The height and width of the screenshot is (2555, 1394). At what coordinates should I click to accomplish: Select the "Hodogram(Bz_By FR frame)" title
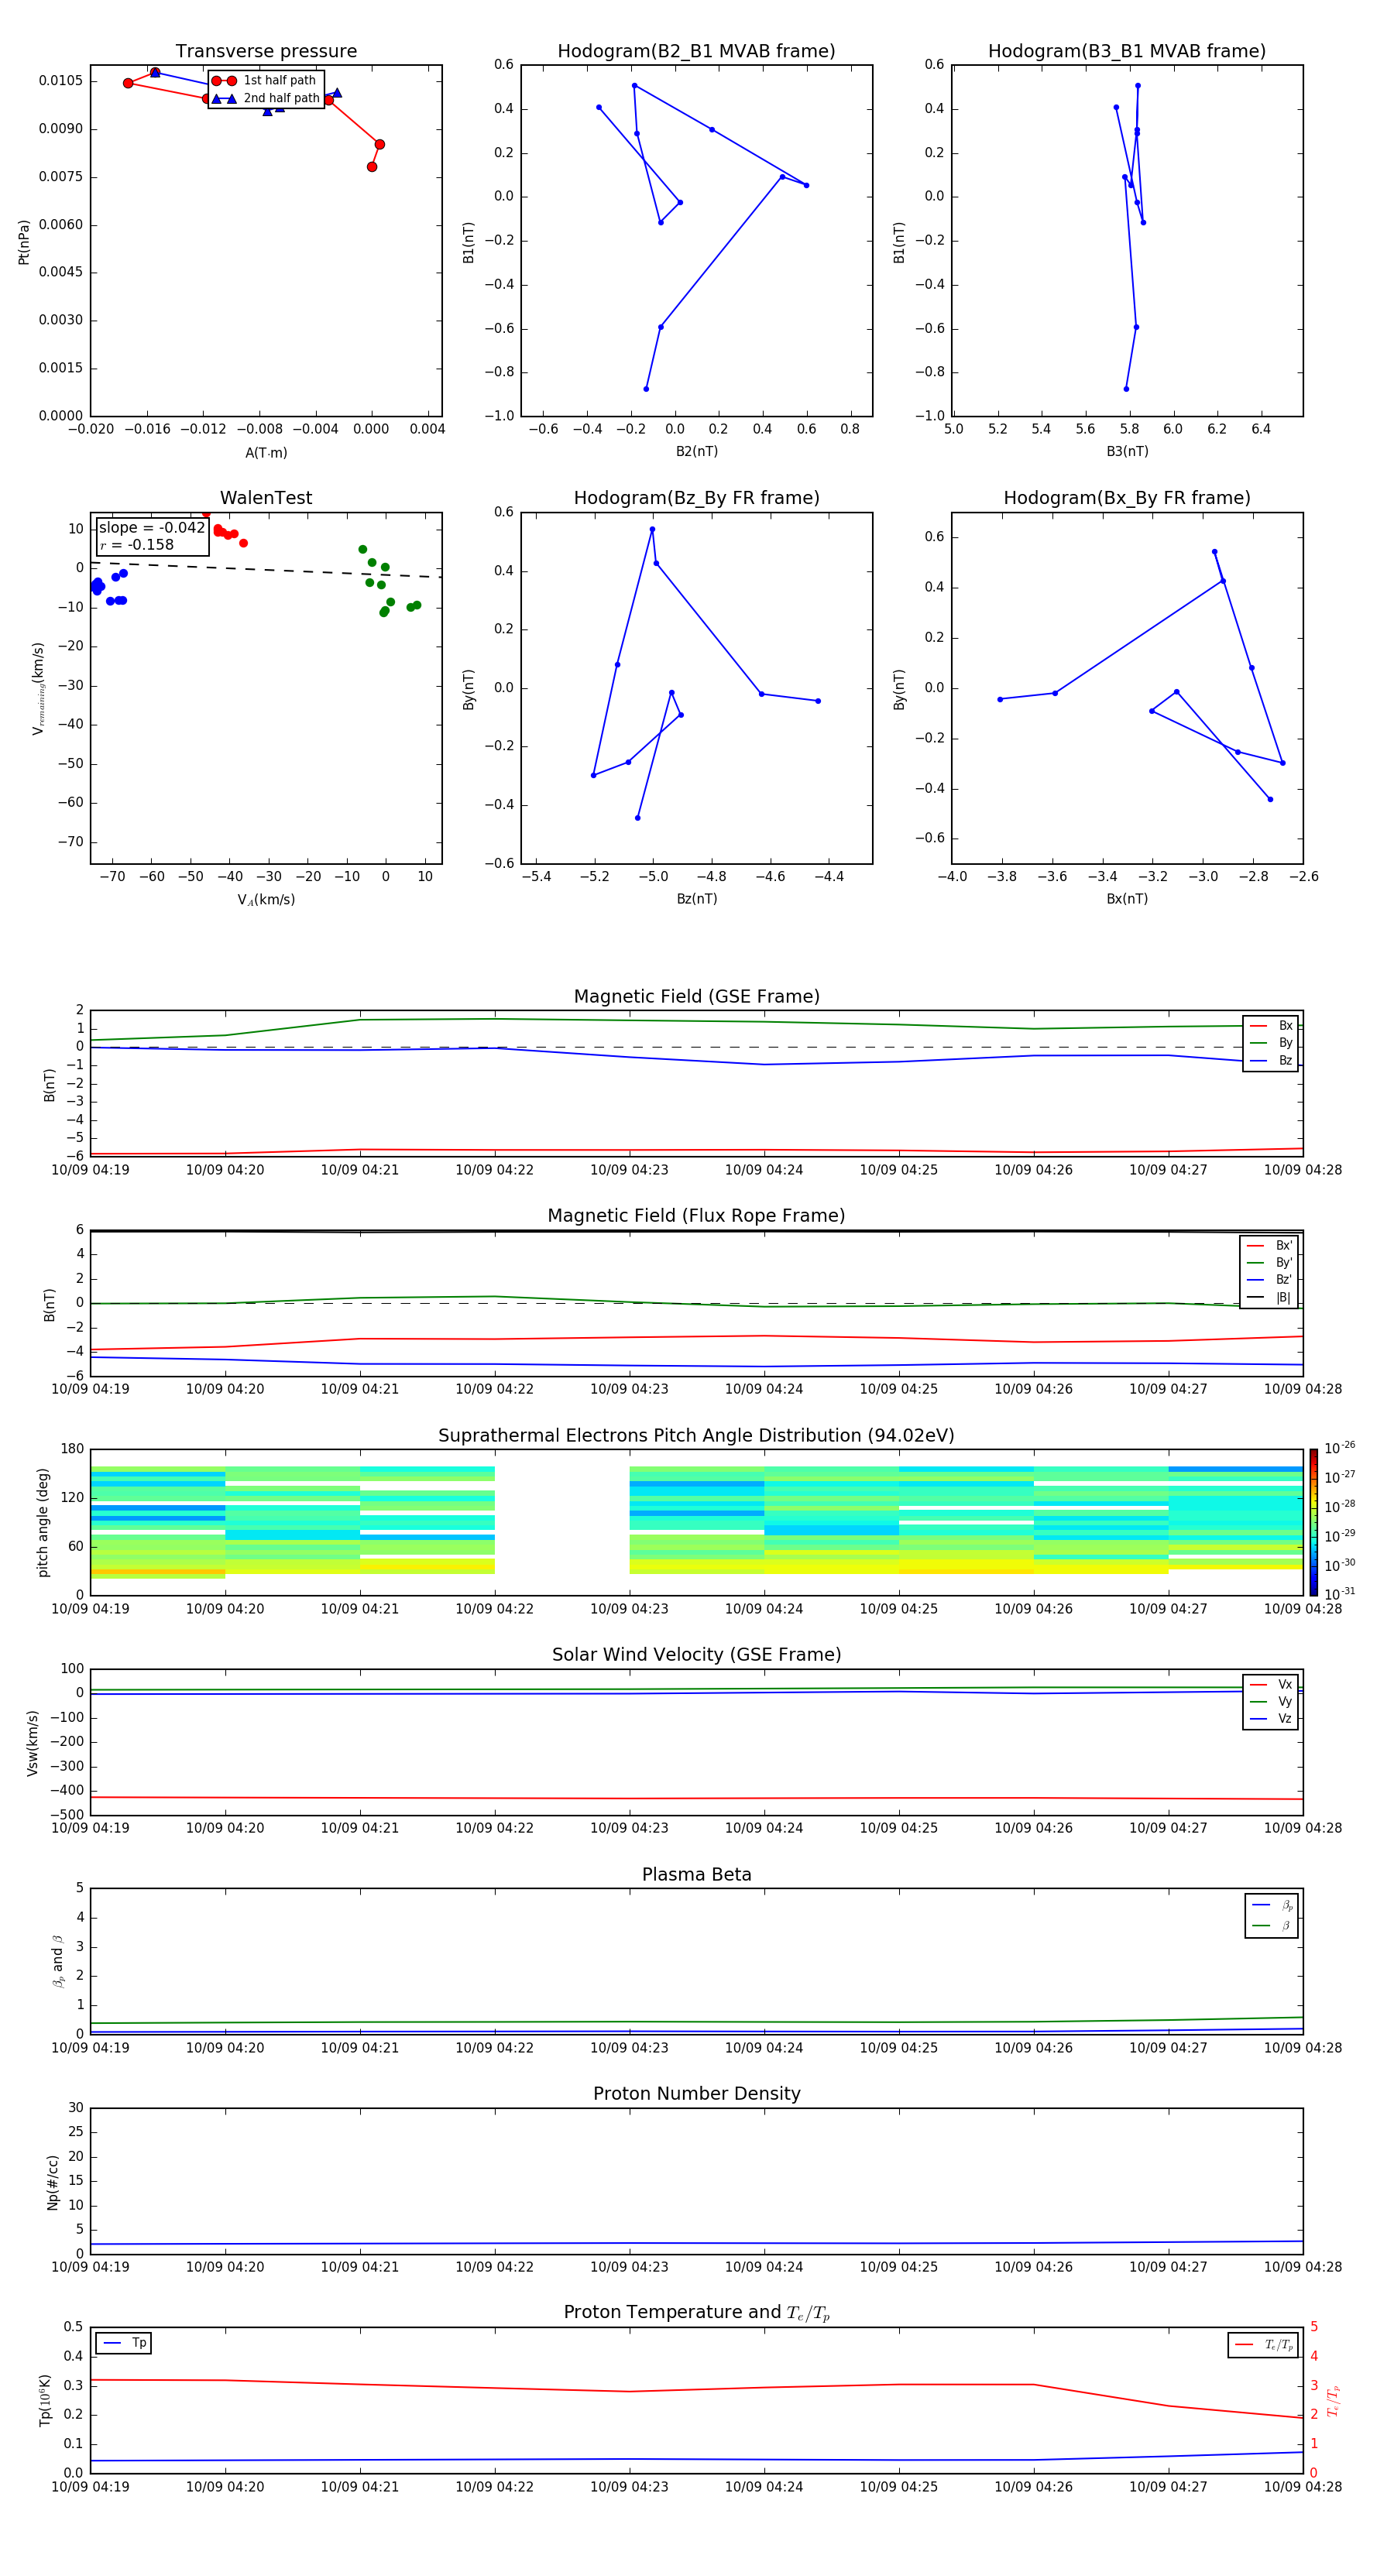pyautogui.click(x=696, y=498)
